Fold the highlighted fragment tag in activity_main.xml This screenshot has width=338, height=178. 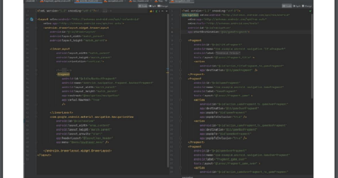pos(36,74)
